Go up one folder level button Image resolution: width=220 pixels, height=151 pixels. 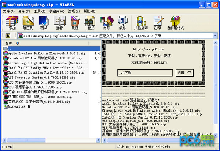(7, 36)
